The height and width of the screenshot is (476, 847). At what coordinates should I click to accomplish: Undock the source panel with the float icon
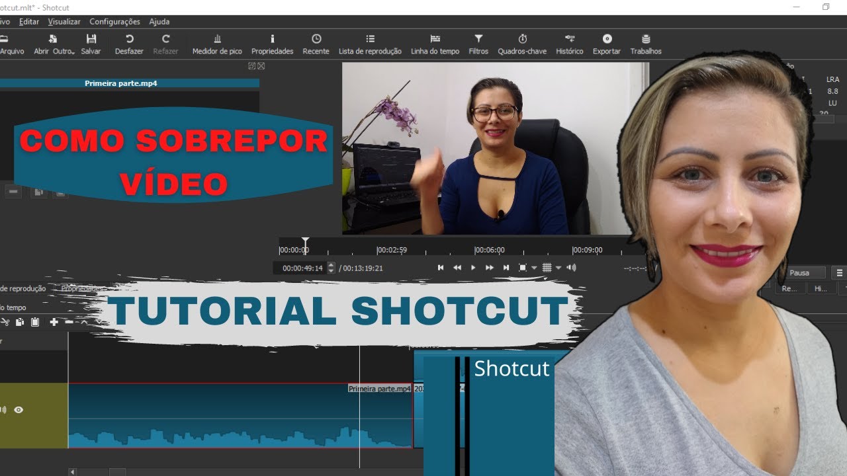(251, 65)
